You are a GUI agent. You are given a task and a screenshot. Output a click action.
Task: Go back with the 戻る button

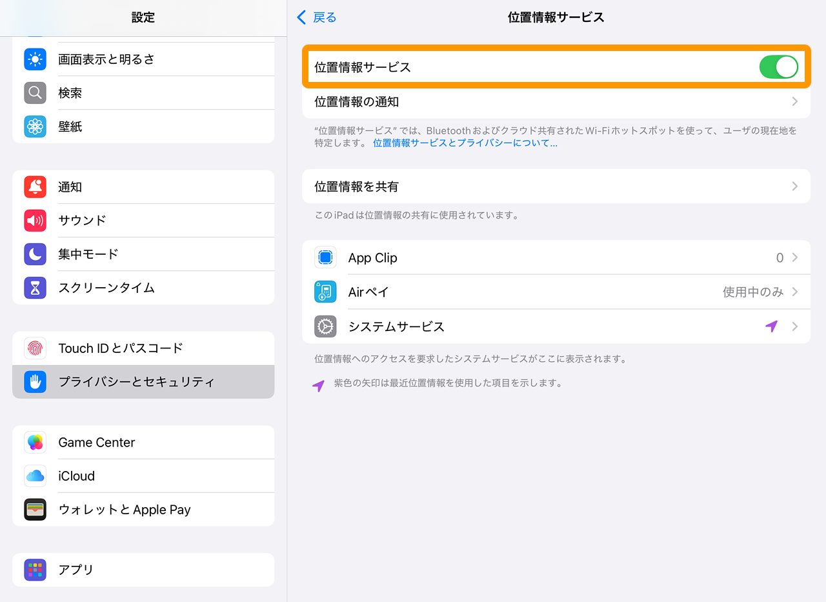pyautogui.click(x=317, y=17)
